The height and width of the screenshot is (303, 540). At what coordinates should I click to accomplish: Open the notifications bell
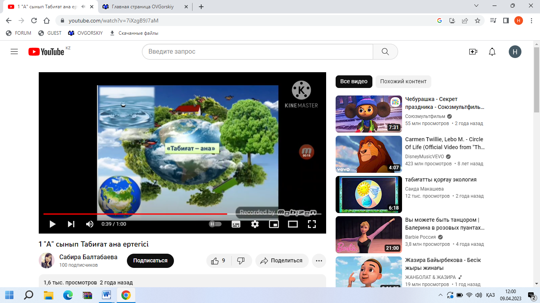pos(492,52)
